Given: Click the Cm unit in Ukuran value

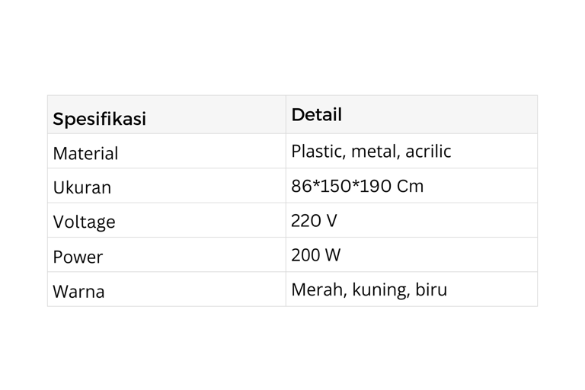Looking at the screenshot, I should (x=411, y=186).
